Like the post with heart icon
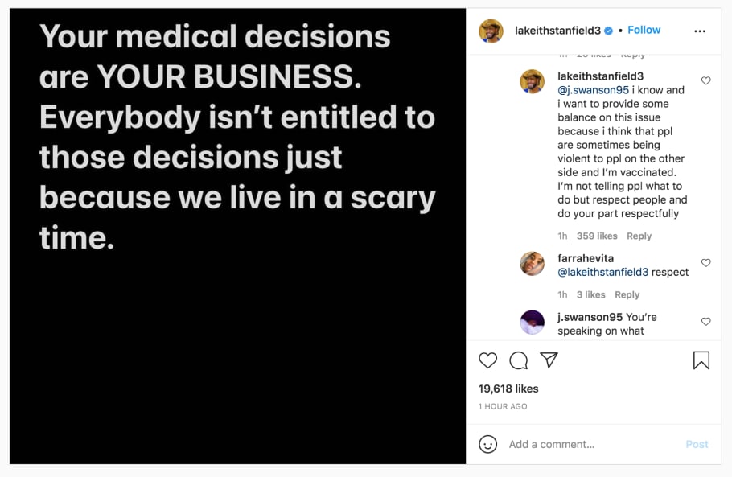The image size is (732, 477). (487, 360)
